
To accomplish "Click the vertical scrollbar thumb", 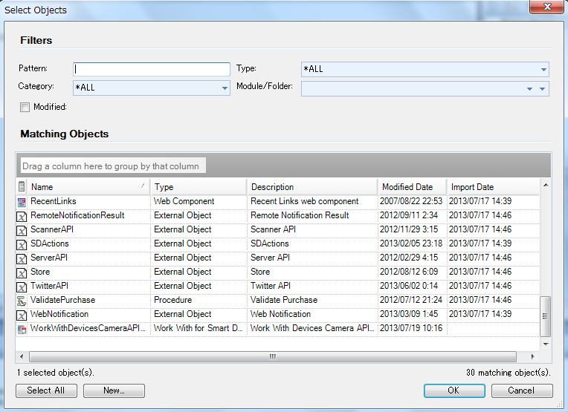I will (545, 316).
